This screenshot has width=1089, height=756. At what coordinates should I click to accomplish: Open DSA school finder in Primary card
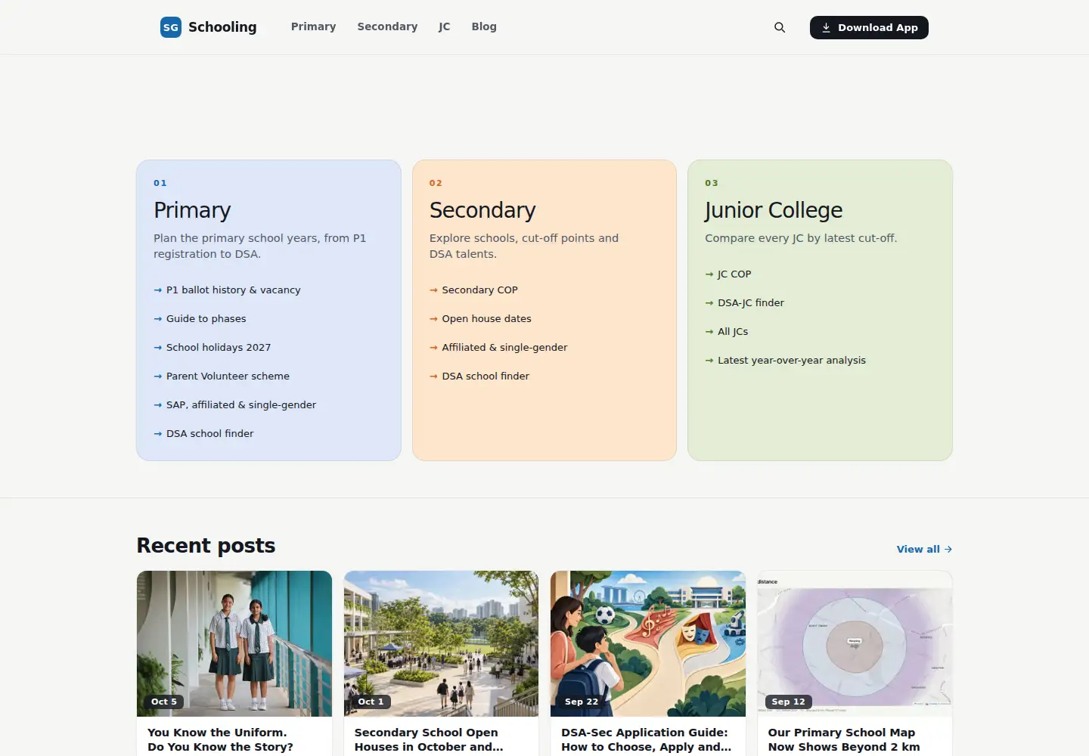coord(203,434)
